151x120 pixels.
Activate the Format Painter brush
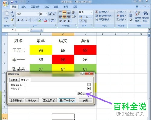[12, 20]
